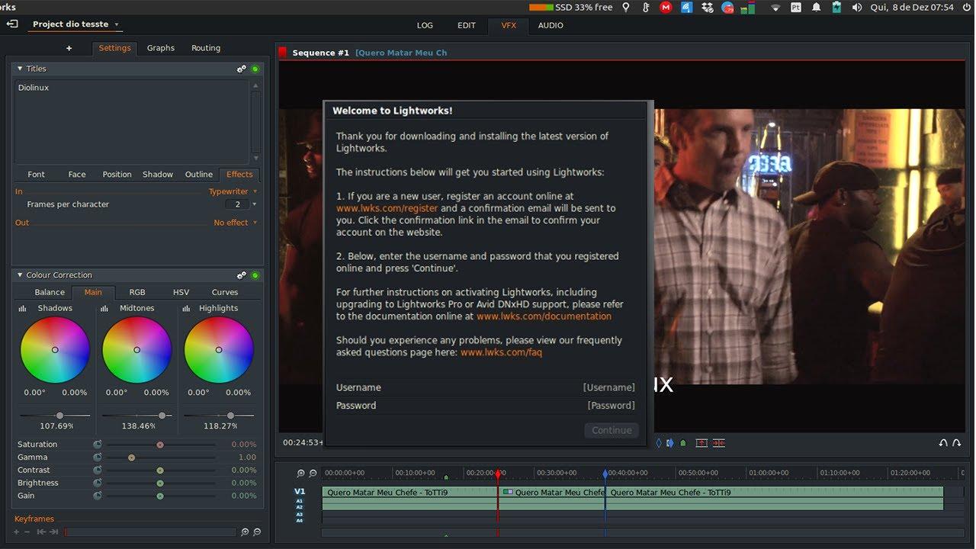The image size is (976, 549).
Task: Zoom in on the timeline
Action: pyautogui.click(x=300, y=474)
